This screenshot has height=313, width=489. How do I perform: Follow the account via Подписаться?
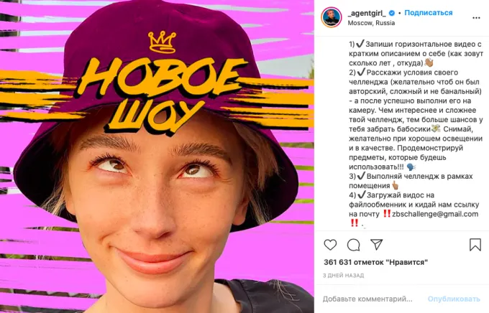click(428, 13)
